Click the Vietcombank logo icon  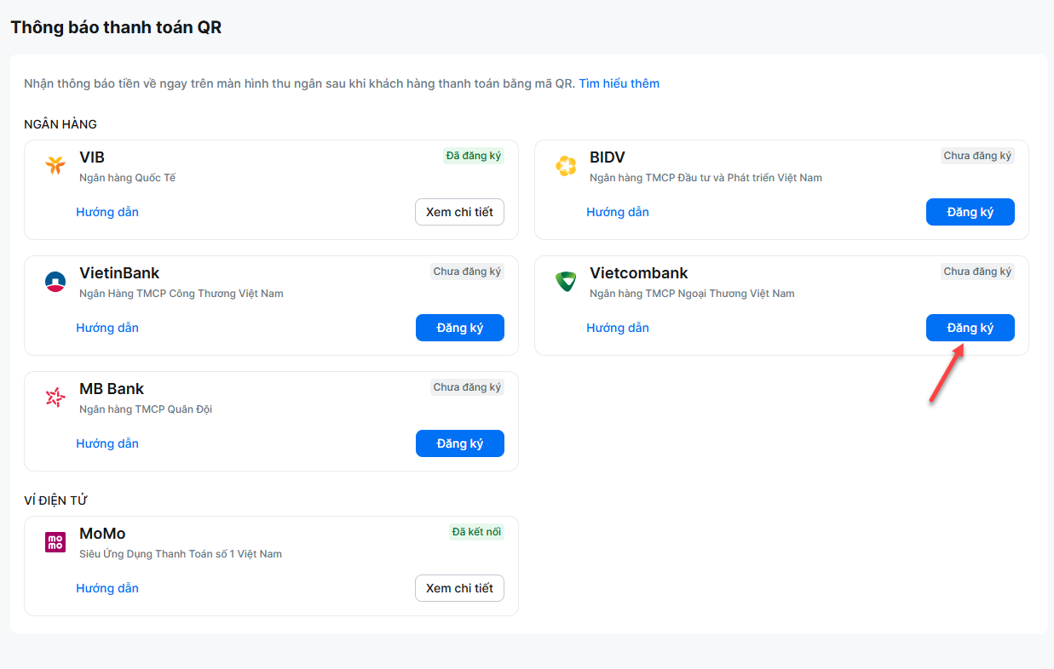click(x=566, y=282)
